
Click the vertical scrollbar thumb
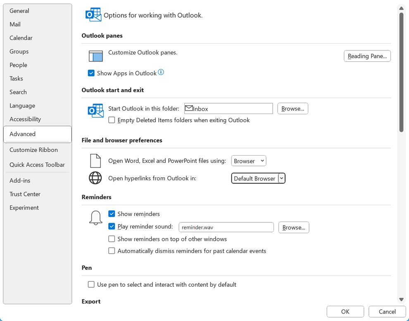click(402, 72)
